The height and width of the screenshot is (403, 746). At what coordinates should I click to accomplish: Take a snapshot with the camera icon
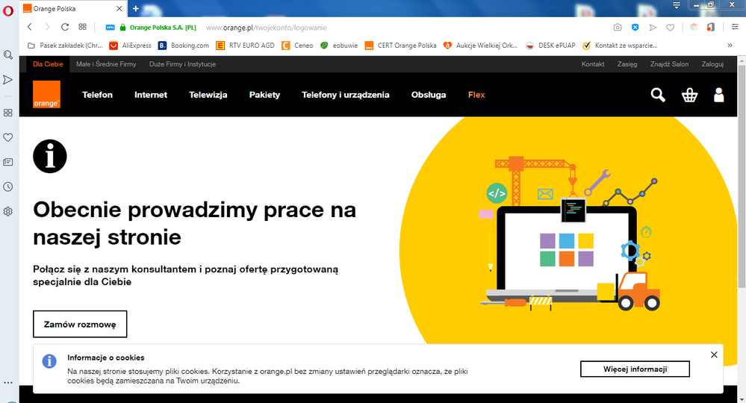618,28
